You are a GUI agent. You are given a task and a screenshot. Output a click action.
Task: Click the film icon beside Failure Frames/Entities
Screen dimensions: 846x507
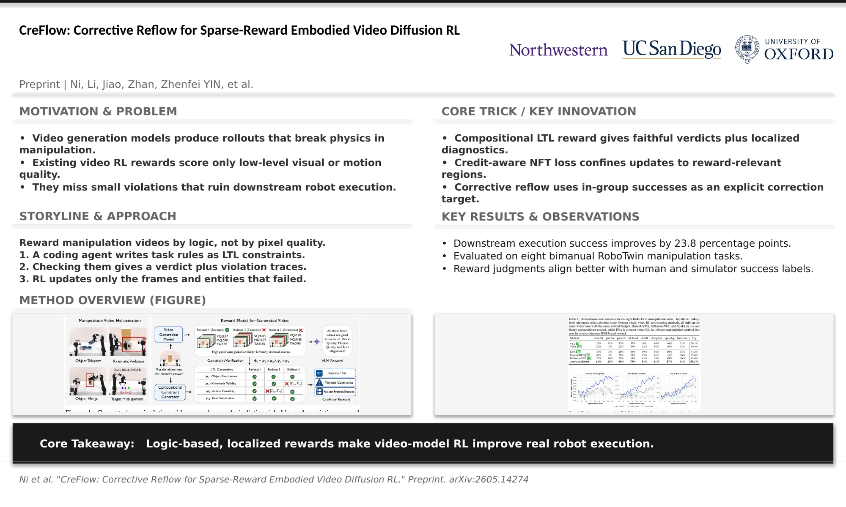click(319, 392)
